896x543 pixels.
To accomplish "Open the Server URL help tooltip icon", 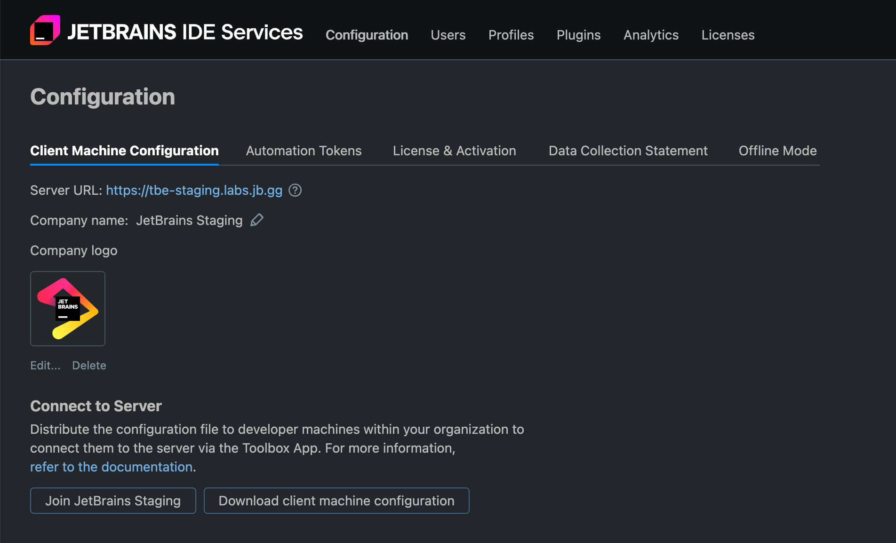I will [x=295, y=190].
